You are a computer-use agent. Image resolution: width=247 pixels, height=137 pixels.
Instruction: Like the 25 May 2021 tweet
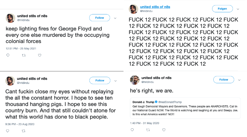[40, 55]
